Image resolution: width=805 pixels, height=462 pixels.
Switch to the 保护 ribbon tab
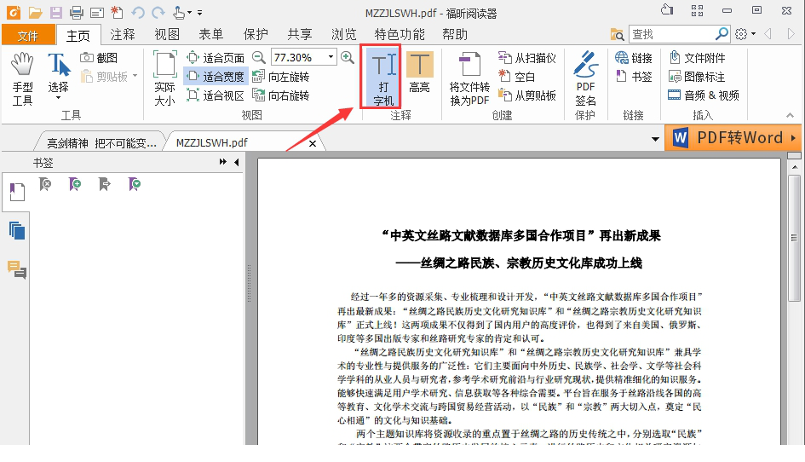tap(256, 34)
